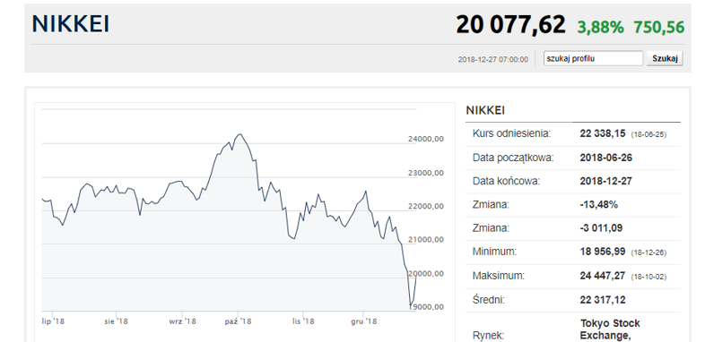Click the gru '18 axis label

tap(364, 321)
